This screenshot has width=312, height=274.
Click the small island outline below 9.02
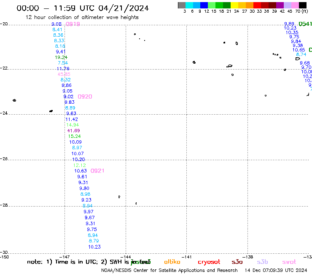[51, 111]
